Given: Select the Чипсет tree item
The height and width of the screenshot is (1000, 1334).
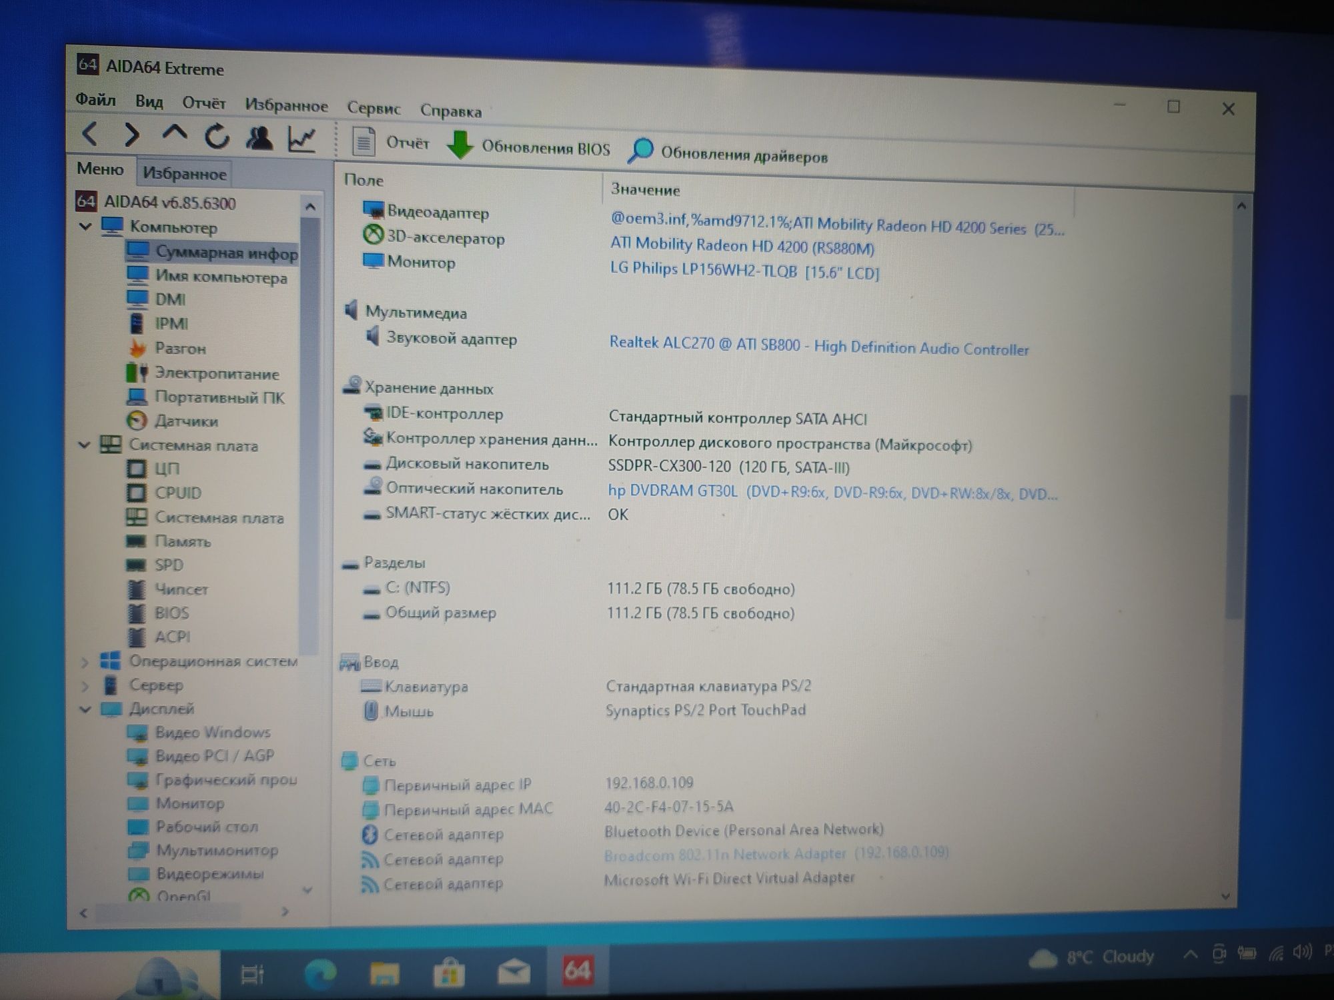Looking at the screenshot, I should tap(167, 589).
